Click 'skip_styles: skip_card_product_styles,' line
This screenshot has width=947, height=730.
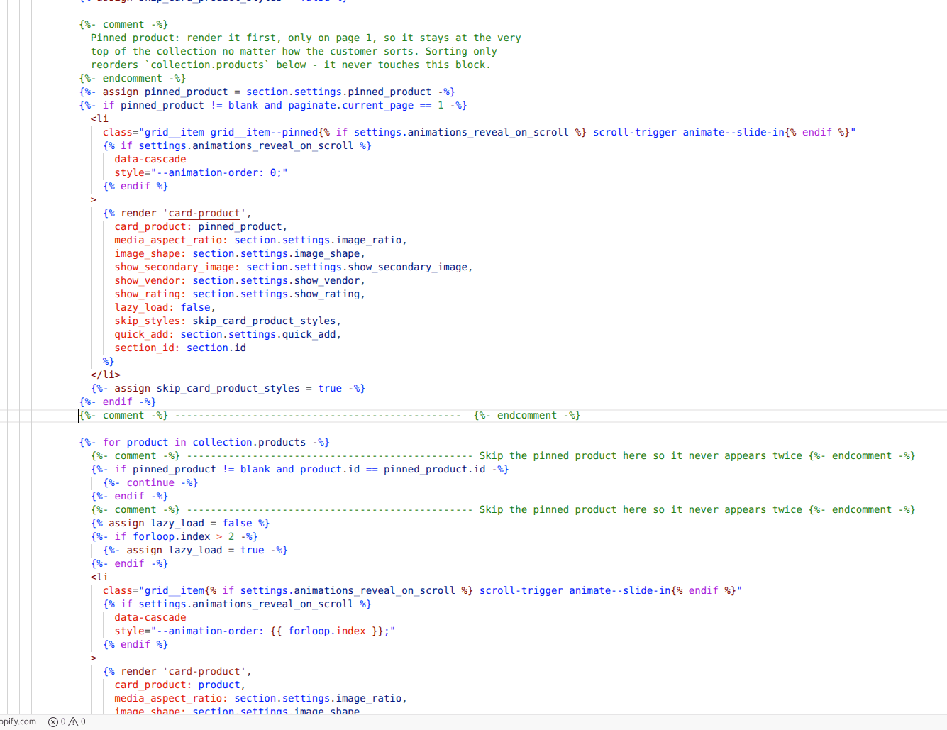point(228,321)
